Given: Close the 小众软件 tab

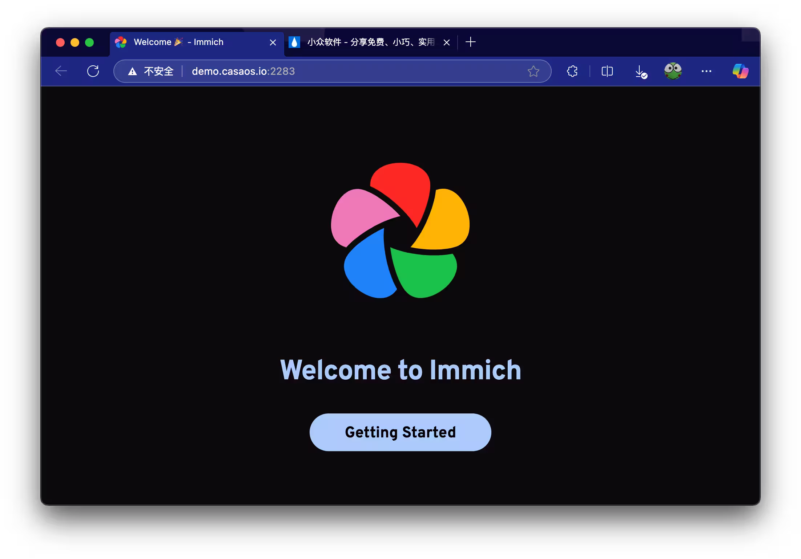Looking at the screenshot, I should (x=447, y=42).
